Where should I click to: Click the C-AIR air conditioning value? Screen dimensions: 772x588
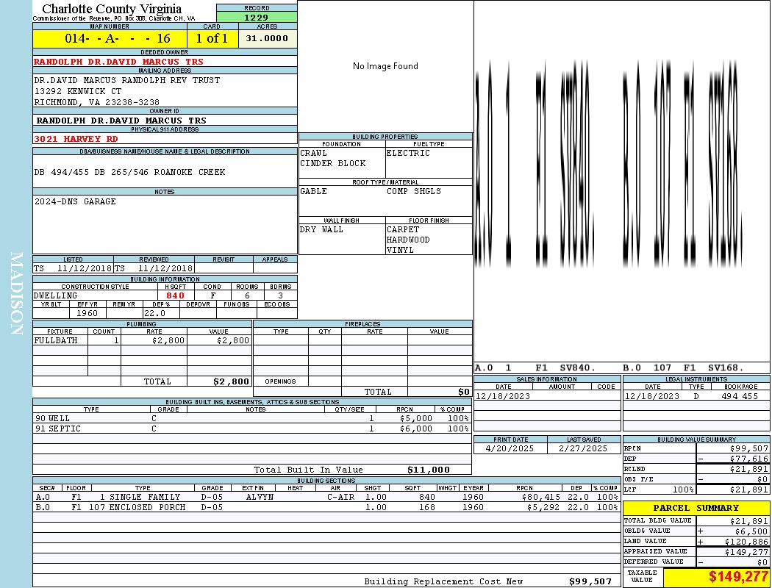[340, 497]
